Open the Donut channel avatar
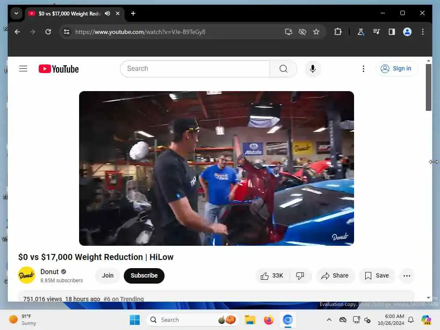 point(27,275)
